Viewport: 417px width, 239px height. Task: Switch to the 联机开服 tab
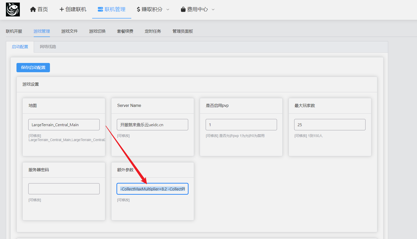pos(14,31)
